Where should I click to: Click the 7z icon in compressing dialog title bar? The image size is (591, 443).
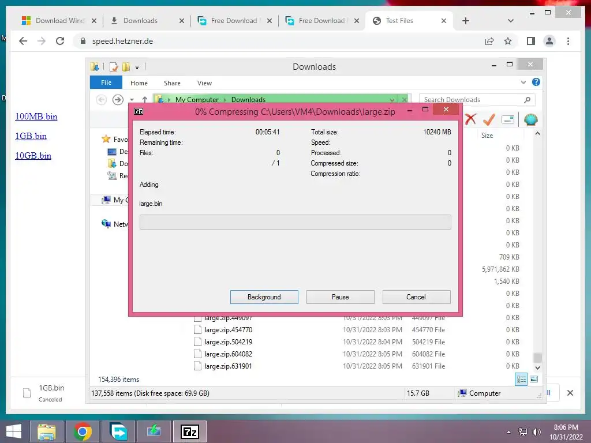click(139, 111)
